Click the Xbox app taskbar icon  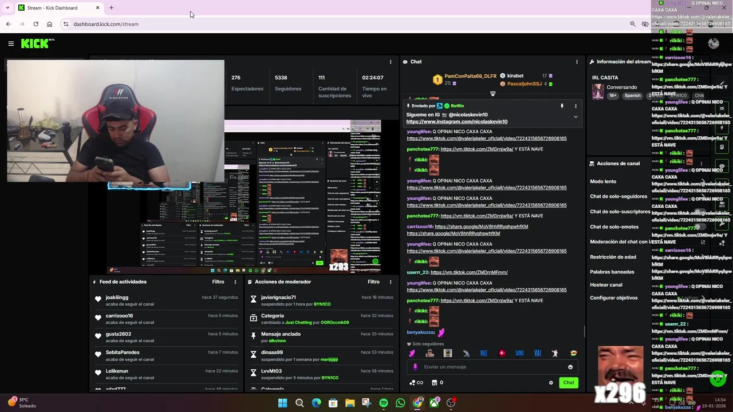tap(434, 403)
